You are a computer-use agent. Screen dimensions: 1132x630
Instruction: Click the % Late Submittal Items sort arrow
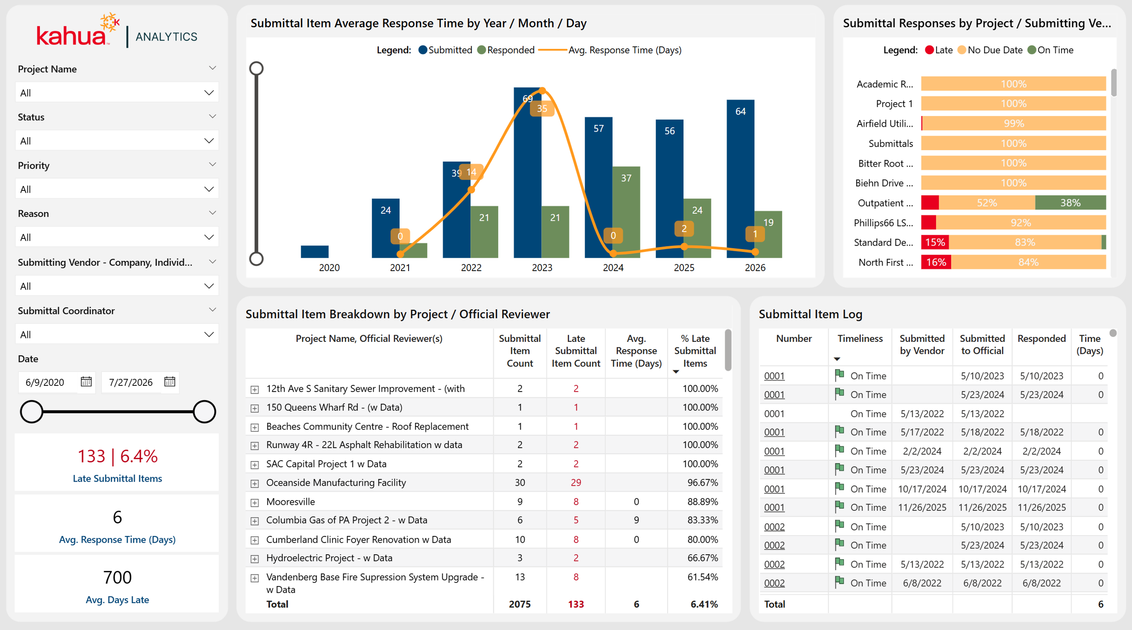pos(676,371)
